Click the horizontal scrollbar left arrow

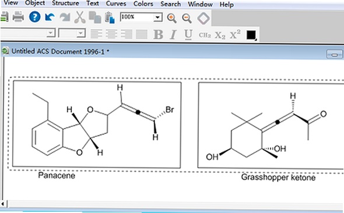[3, 204]
